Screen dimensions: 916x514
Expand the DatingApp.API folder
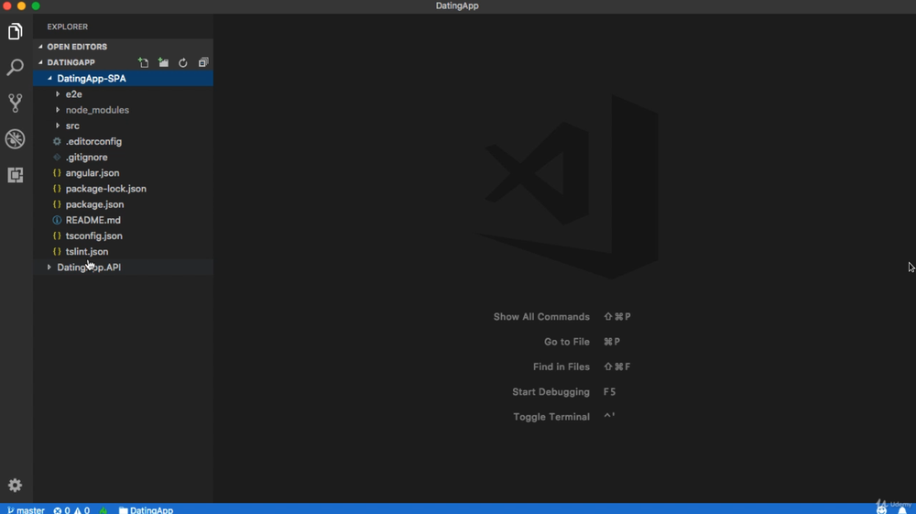coord(123,267)
